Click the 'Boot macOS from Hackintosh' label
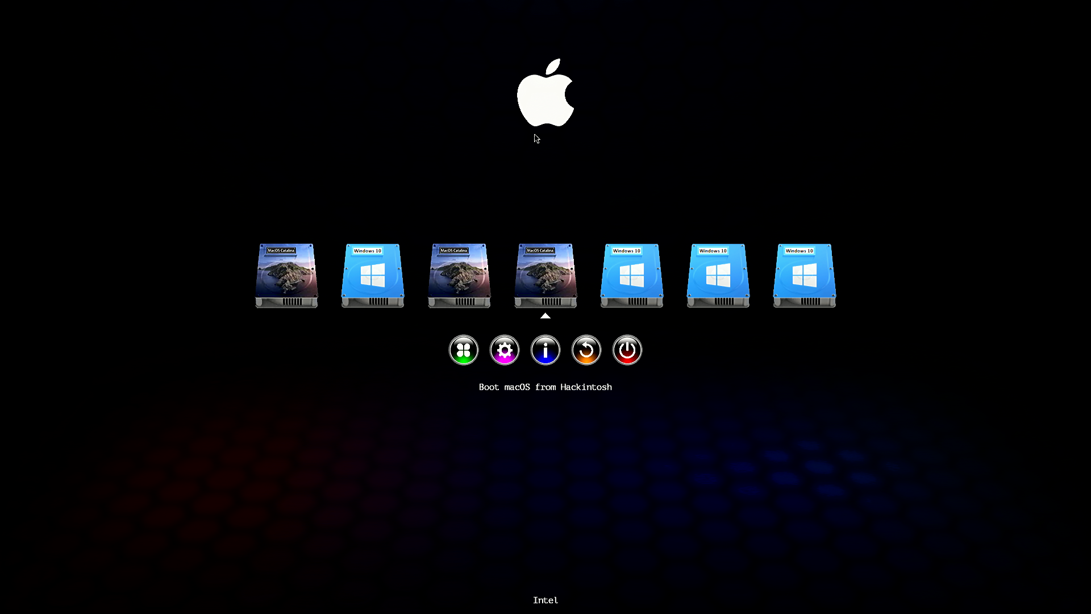 tap(545, 387)
